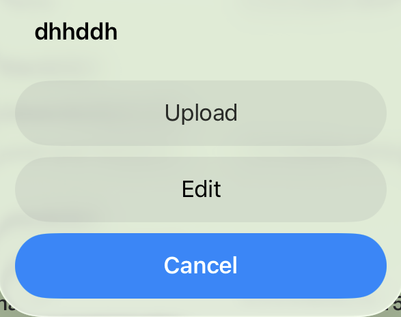Tap the gray Upload option
This screenshot has width=401, height=317.
pyautogui.click(x=201, y=113)
